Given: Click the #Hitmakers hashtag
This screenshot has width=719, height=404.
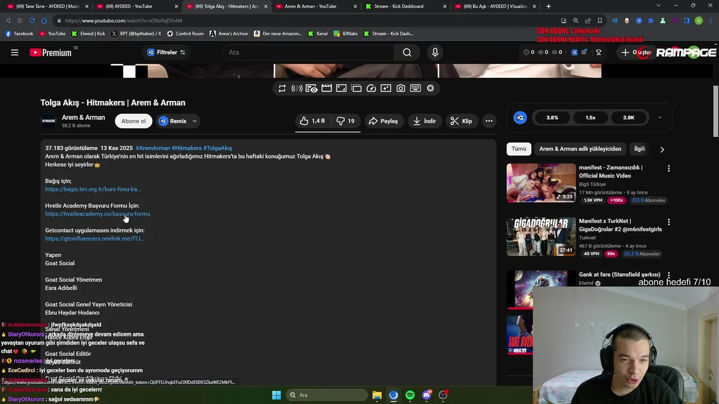Looking at the screenshot, I should click(186, 148).
